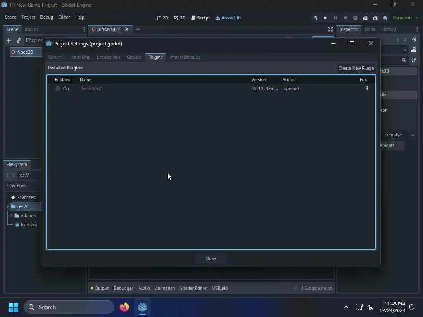Switch to the Globals tab
This screenshot has height=317, width=423.
click(x=134, y=57)
